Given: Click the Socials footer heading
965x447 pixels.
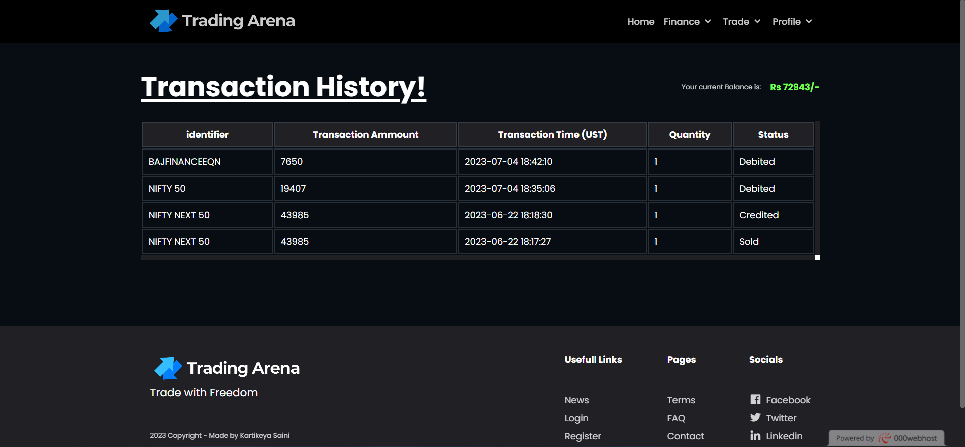Looking at the screenshot, I should point(765,360).
